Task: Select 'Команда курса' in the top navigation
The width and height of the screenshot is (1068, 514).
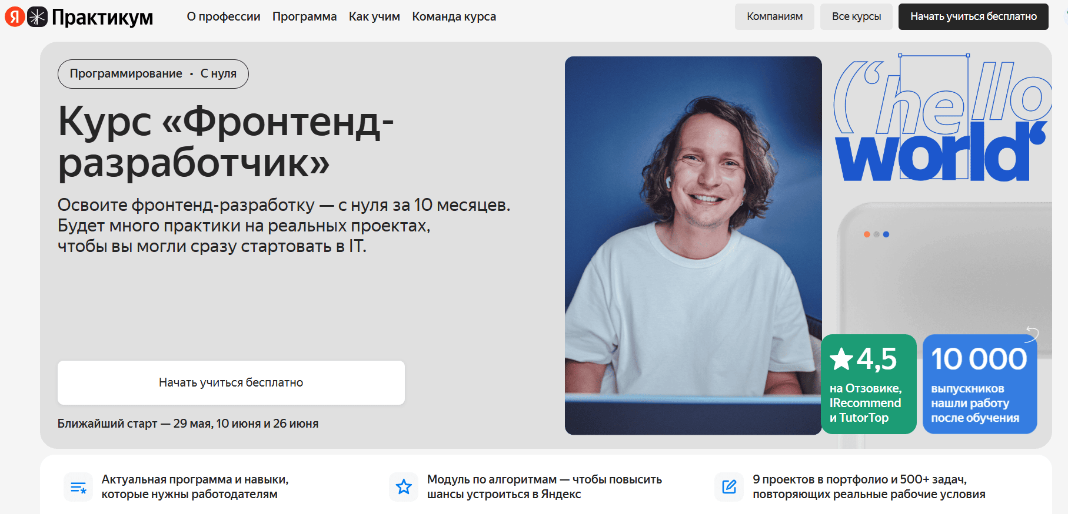Action: [x=454, y=16]
